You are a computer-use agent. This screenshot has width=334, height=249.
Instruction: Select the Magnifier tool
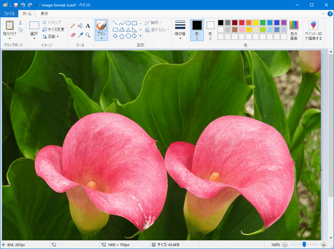88,35
